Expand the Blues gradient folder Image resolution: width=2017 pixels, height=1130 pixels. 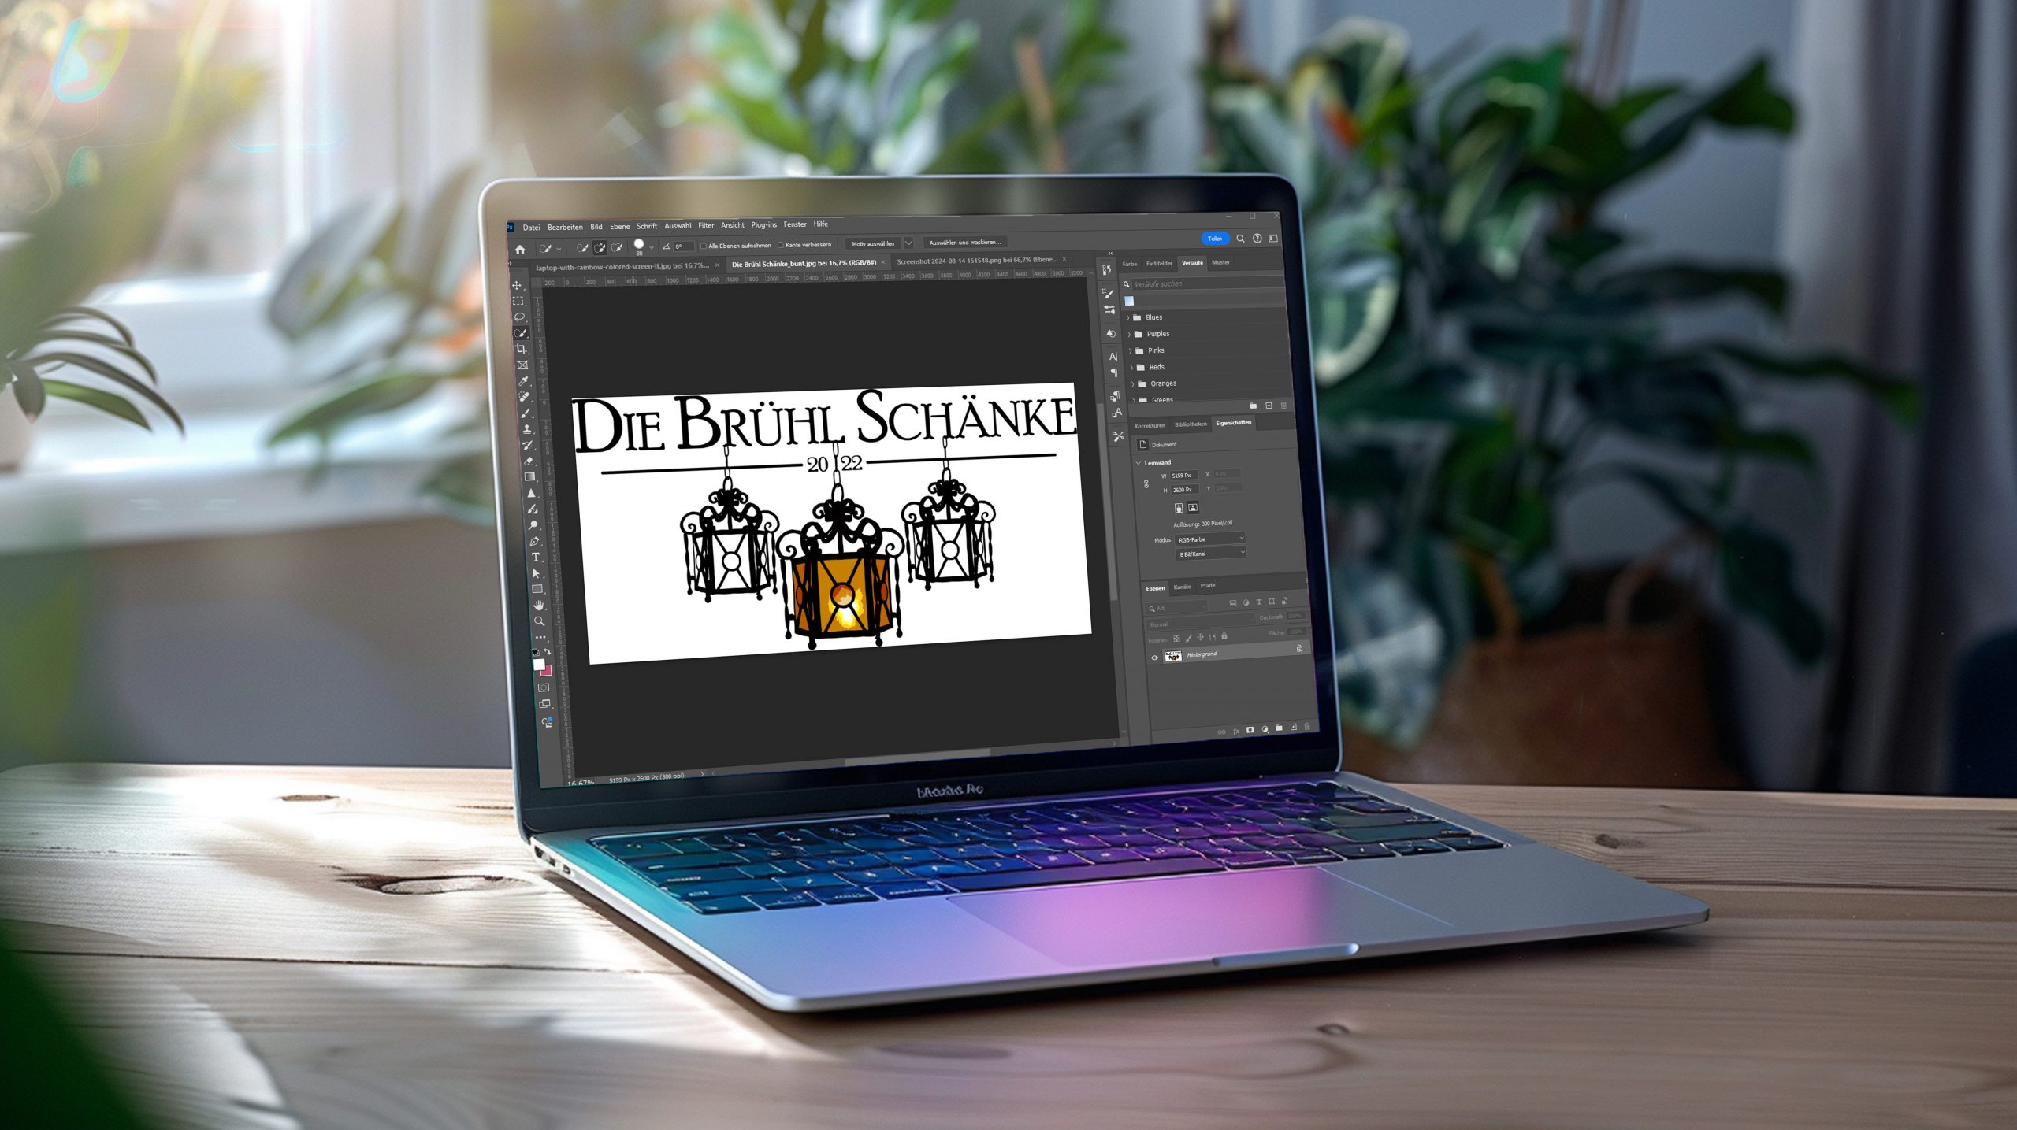pos(1128,317)
